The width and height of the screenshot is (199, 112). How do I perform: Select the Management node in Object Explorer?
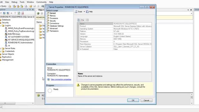coord(7,60)
